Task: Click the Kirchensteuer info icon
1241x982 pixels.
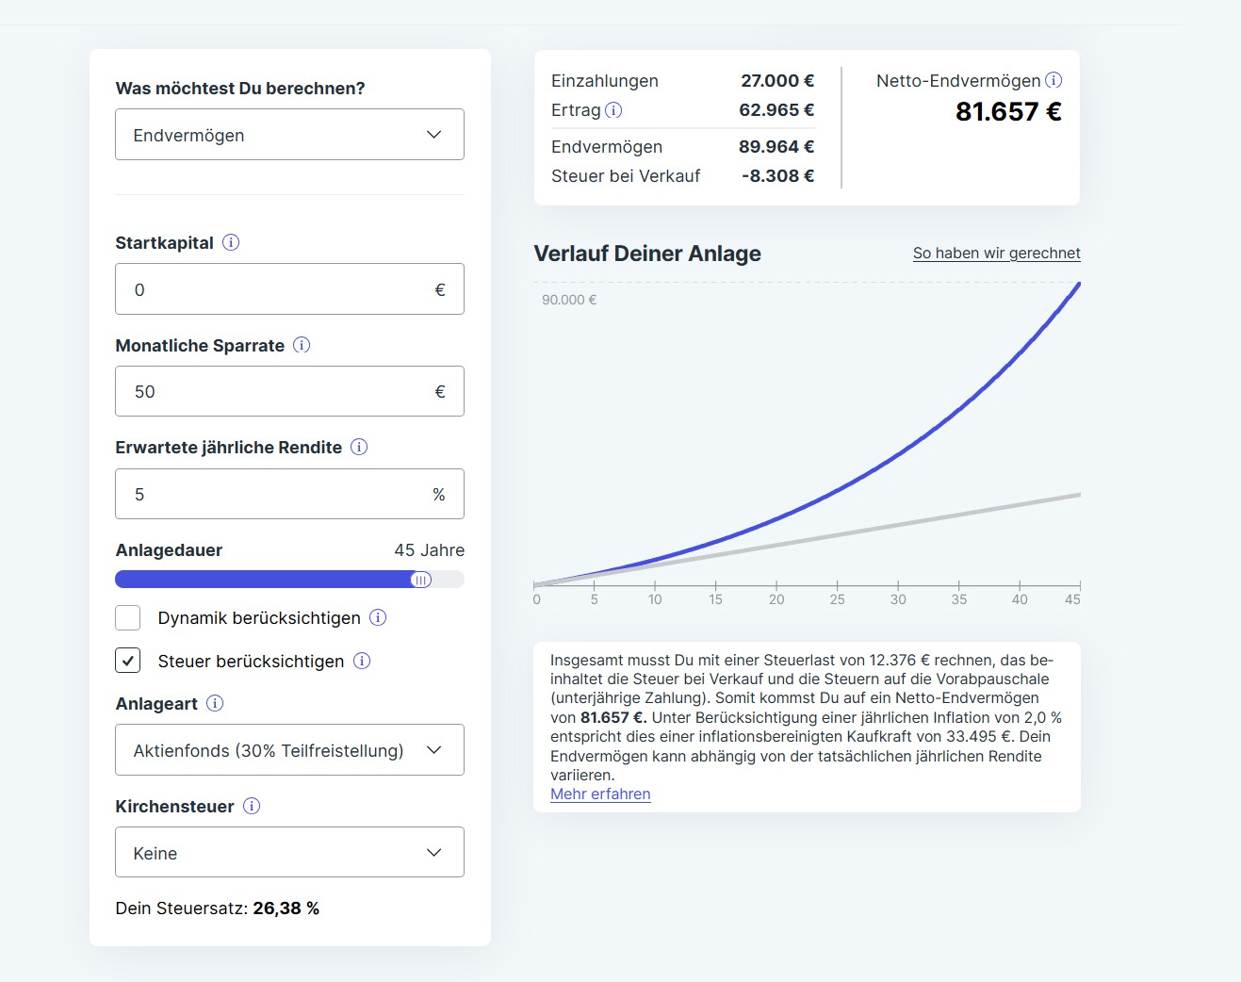Action: coord(252,806)
